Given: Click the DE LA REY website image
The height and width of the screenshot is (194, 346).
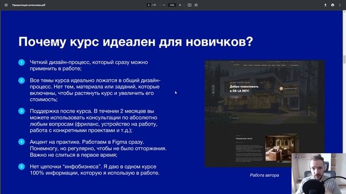Looking at the screenshot, I should (264, 114).
